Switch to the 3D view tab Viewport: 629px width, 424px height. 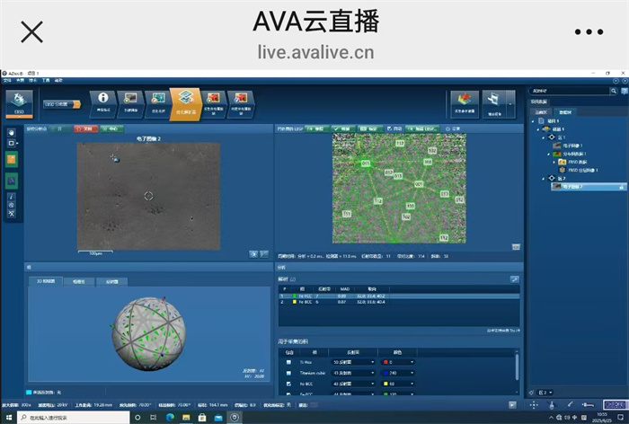[x=45, y=281]
